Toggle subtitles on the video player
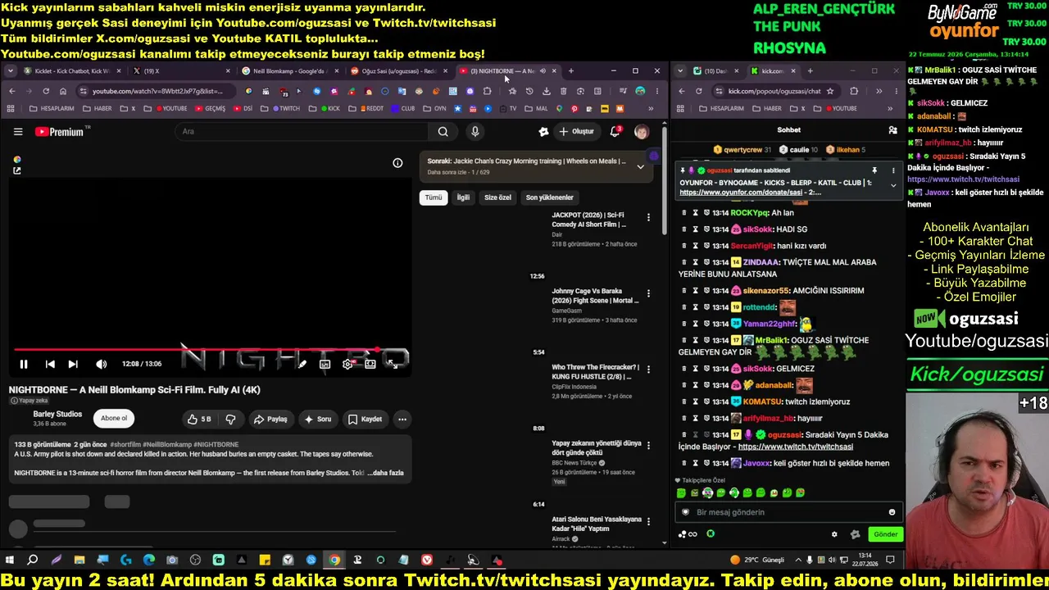 (x=325, y=364)
